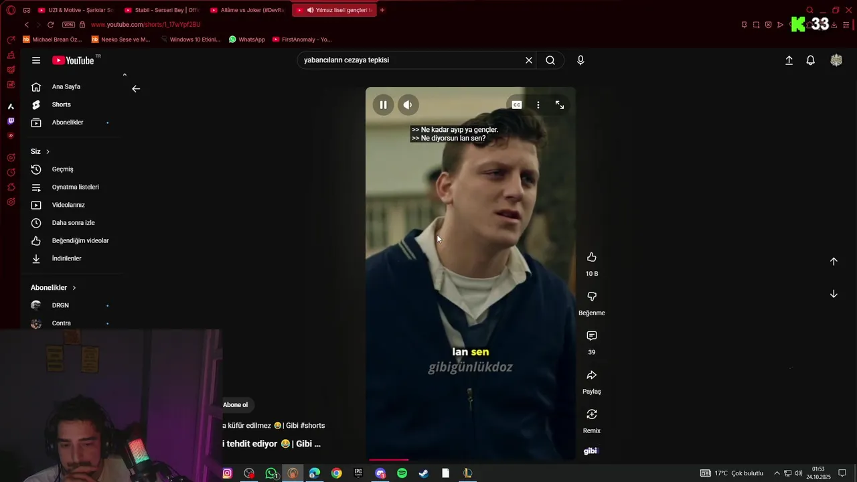857x482 pixels.
Task: Enter fullscreen with the expand arrows icon
Action: click(x=560, y=105)
